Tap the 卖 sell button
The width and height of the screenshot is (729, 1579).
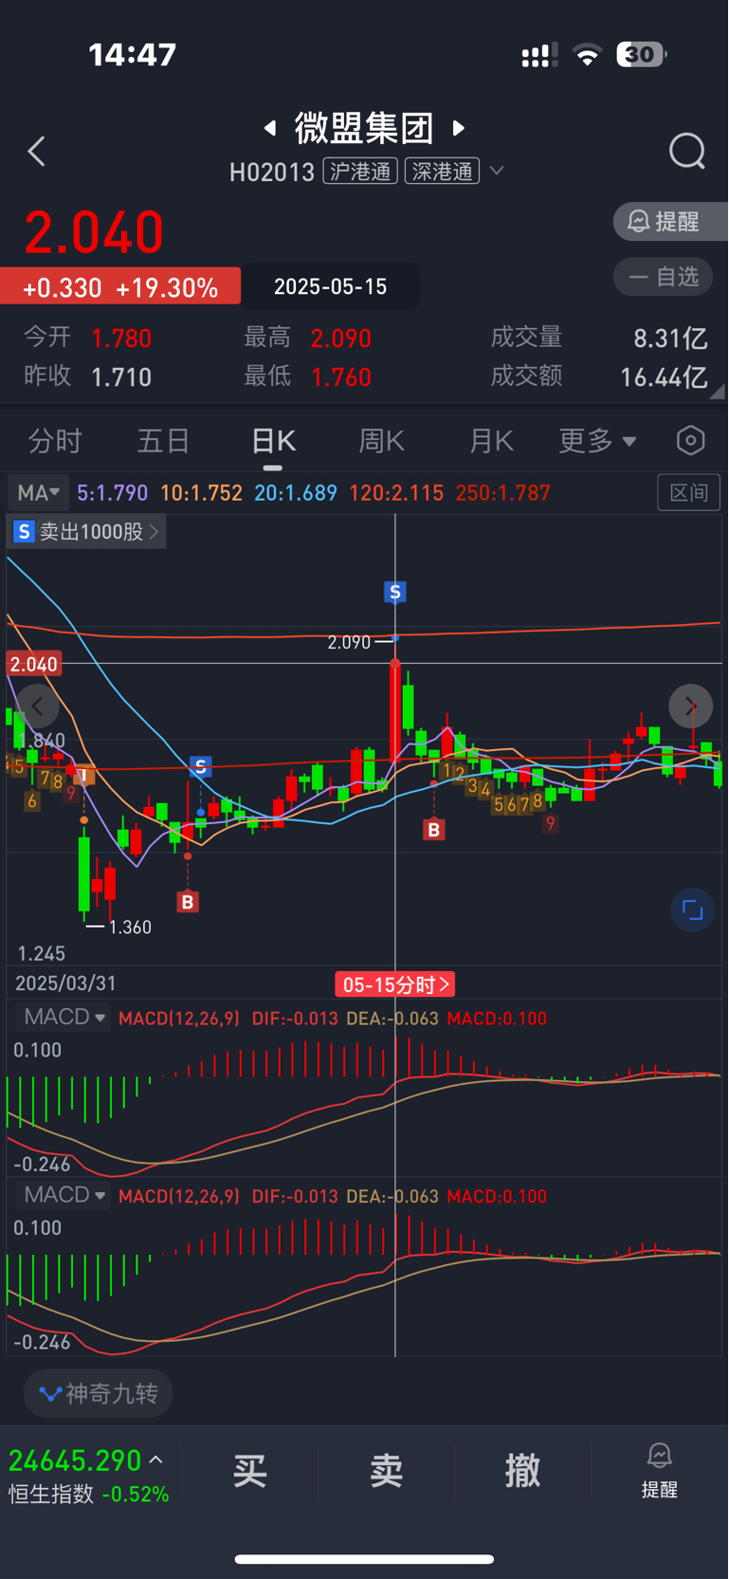[386, 1471]
